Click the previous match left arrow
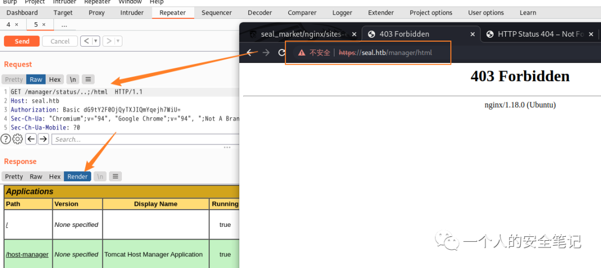The width and height of the screenshot is (601, 268). coord(31,139)
